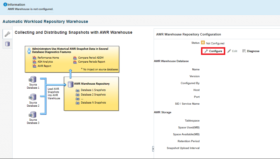Screen dimensions: 280x159
Task: Open the Diagnose option
Action: [251, 51]
